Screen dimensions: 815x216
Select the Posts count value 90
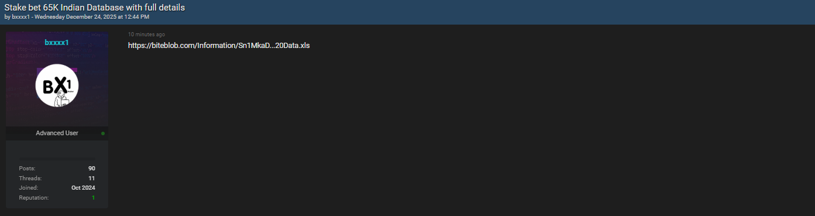coord(92,169)
